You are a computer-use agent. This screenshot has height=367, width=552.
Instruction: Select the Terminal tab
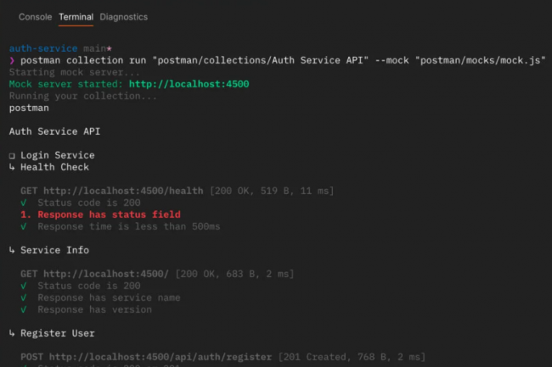pos(76,17)
